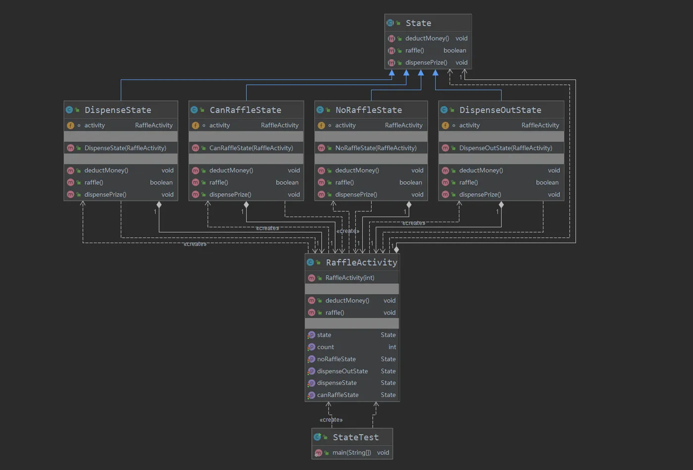Click the int type of count
This screenshot has width=693, height=470.
[392, 347]
